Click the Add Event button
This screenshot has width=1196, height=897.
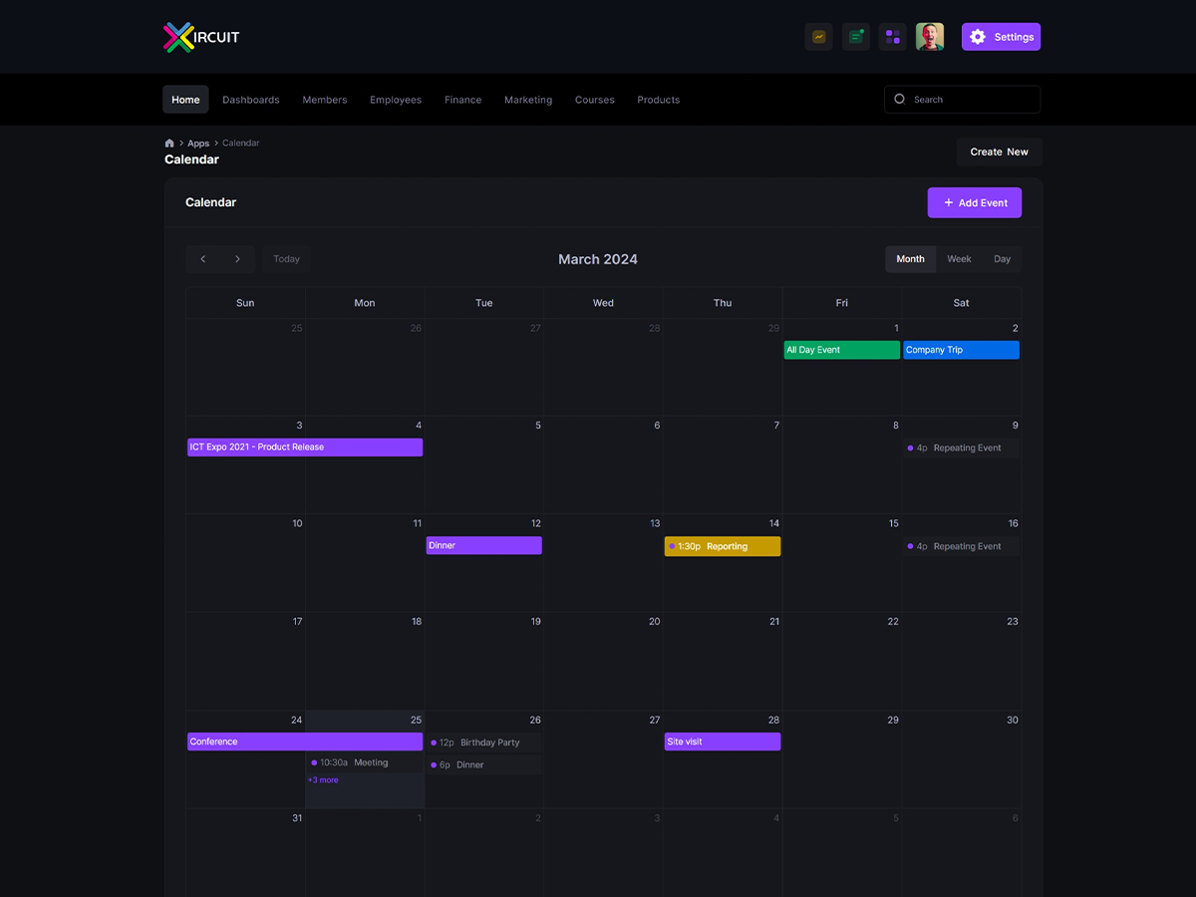pos(975,202)
